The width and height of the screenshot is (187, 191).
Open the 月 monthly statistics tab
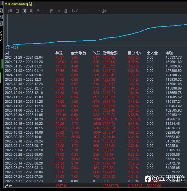pos(31,11)
